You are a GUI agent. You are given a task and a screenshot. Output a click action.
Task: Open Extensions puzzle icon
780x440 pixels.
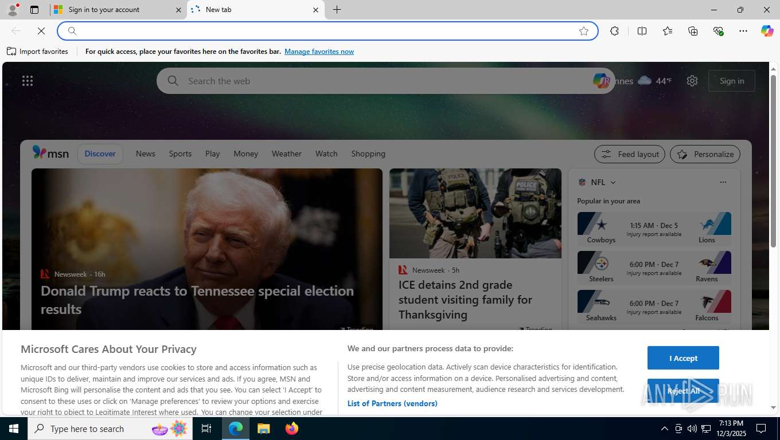[x=614, y=31]
